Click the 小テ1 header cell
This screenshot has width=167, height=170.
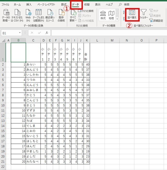(44, 52)
